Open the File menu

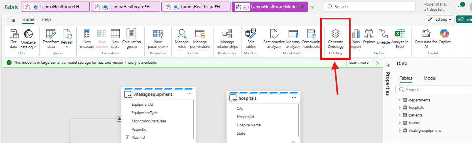pyautogui.click(x=11, y=20)
